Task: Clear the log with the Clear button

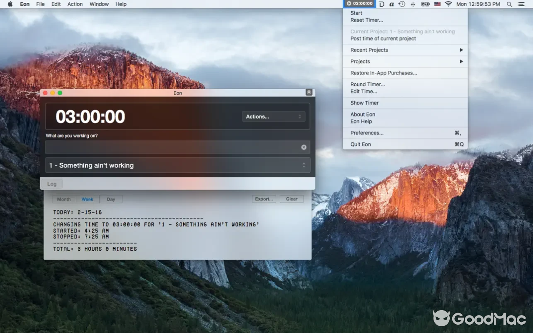Action: tap(291, 199)
